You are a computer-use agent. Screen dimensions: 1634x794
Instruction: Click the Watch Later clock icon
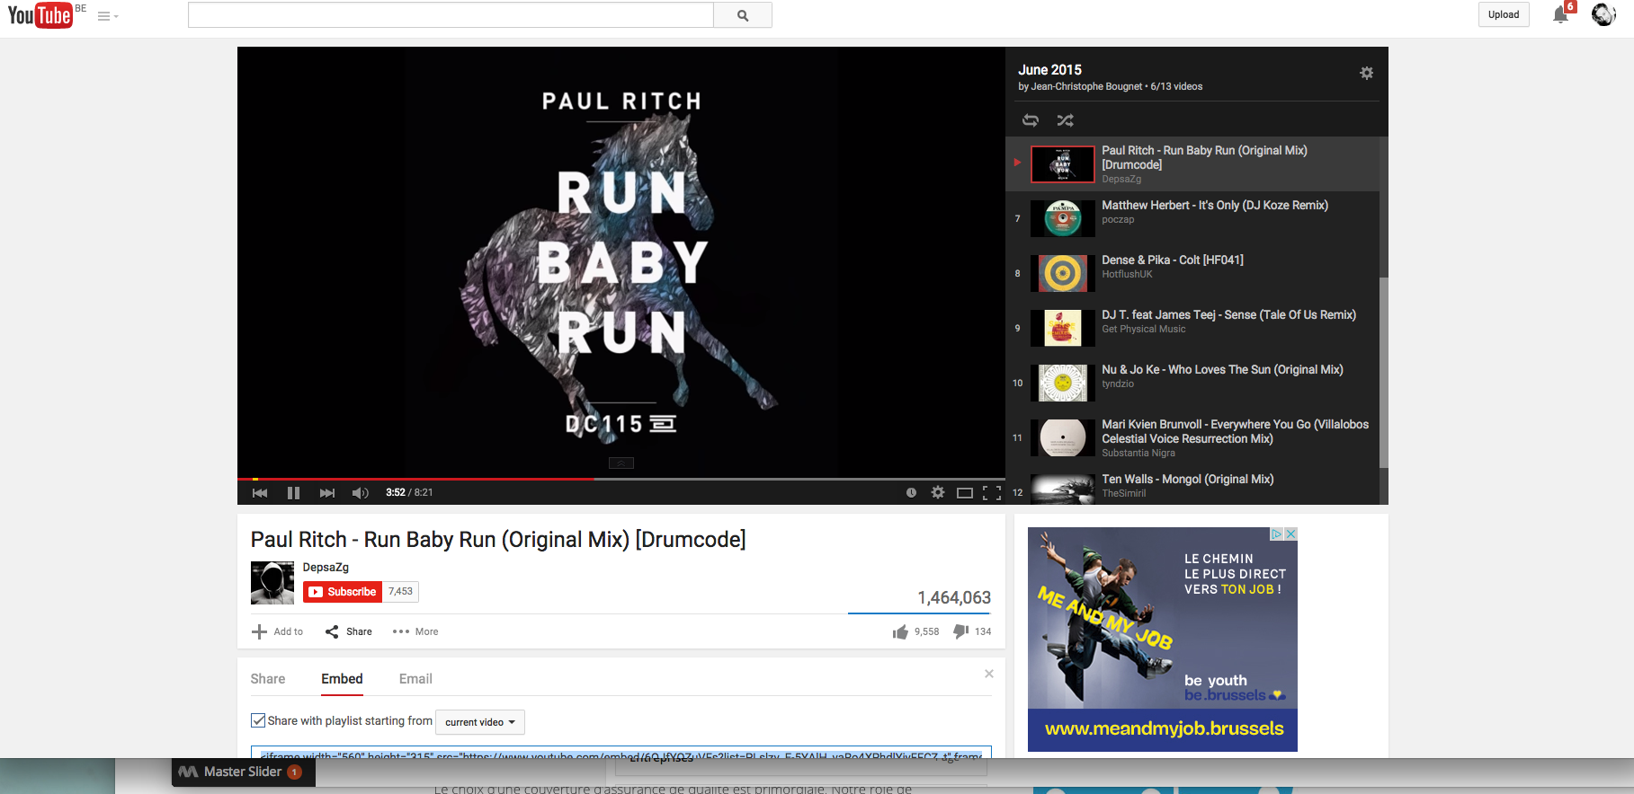911,492
